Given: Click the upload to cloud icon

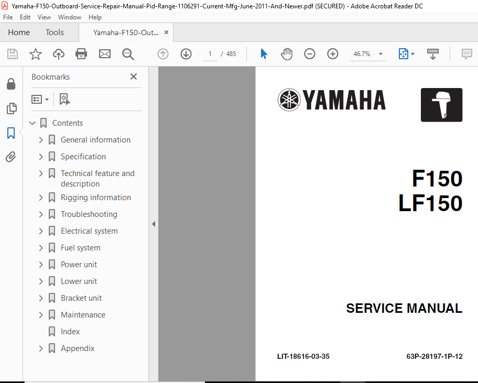Looking at the screenshot, I should 59,54.
